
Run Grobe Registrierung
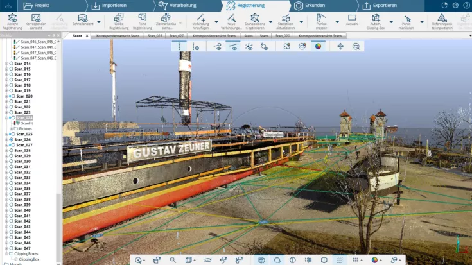pyautogui.click(x=119, y=22)
